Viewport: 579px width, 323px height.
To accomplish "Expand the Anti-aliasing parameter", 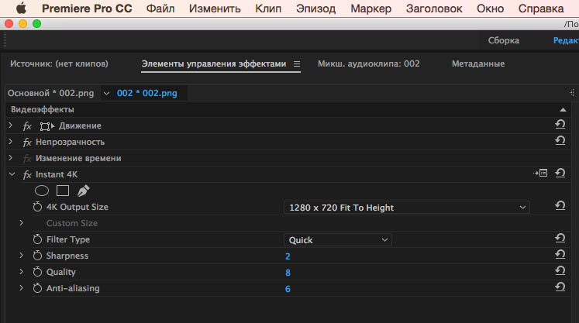I will point(22,288).
